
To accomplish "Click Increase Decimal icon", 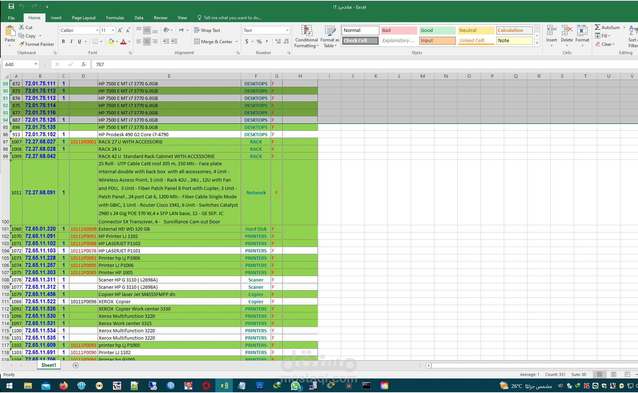I will click(x=278, y=41).
